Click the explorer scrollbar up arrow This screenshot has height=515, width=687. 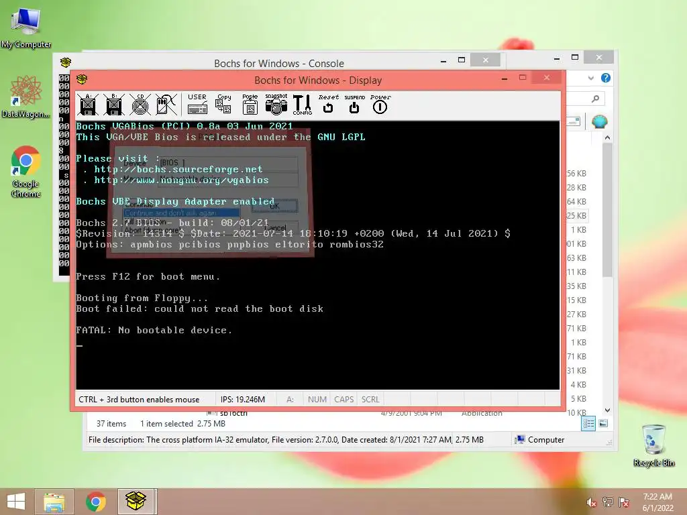607,137
